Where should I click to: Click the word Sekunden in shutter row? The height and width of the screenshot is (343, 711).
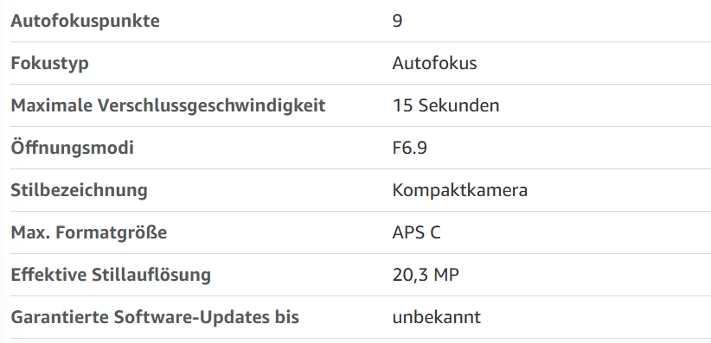tap(459, 105)
